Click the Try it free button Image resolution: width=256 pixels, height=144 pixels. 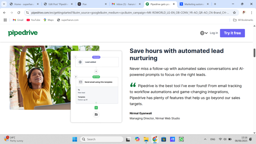tap(232, 33)
